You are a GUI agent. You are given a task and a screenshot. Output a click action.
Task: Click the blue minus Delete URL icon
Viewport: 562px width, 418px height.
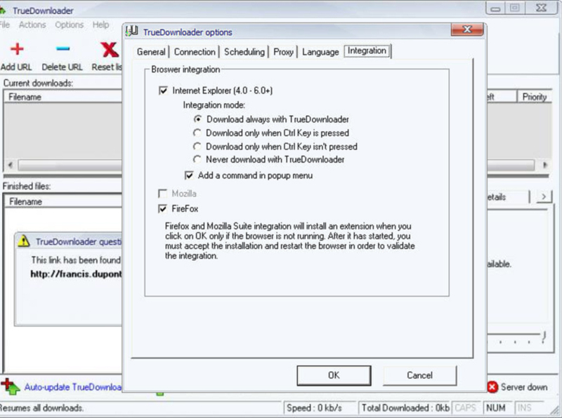[x=63, y=48]
